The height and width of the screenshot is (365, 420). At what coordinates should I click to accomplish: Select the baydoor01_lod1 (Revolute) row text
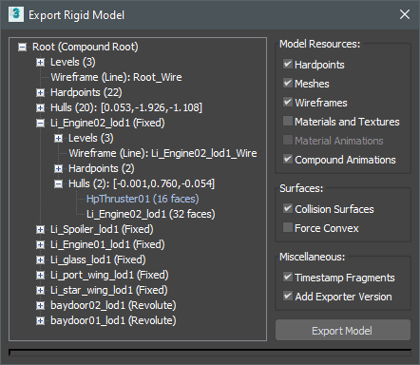[x=113, y=320]
